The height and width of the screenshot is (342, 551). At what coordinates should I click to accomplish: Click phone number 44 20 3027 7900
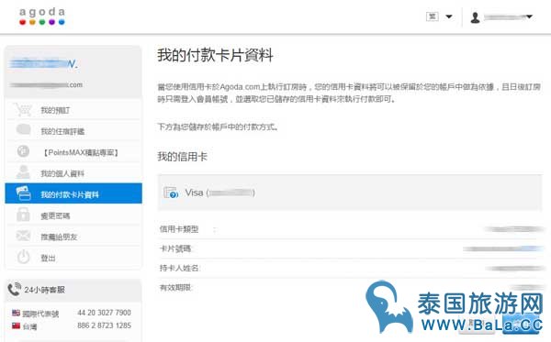[104, 313]
